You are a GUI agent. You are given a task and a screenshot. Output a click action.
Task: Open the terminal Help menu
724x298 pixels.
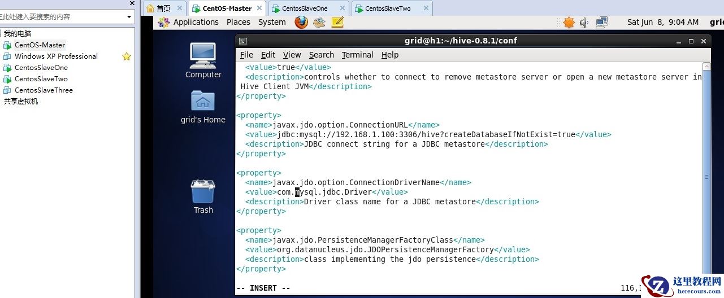[x=390, y=55]
